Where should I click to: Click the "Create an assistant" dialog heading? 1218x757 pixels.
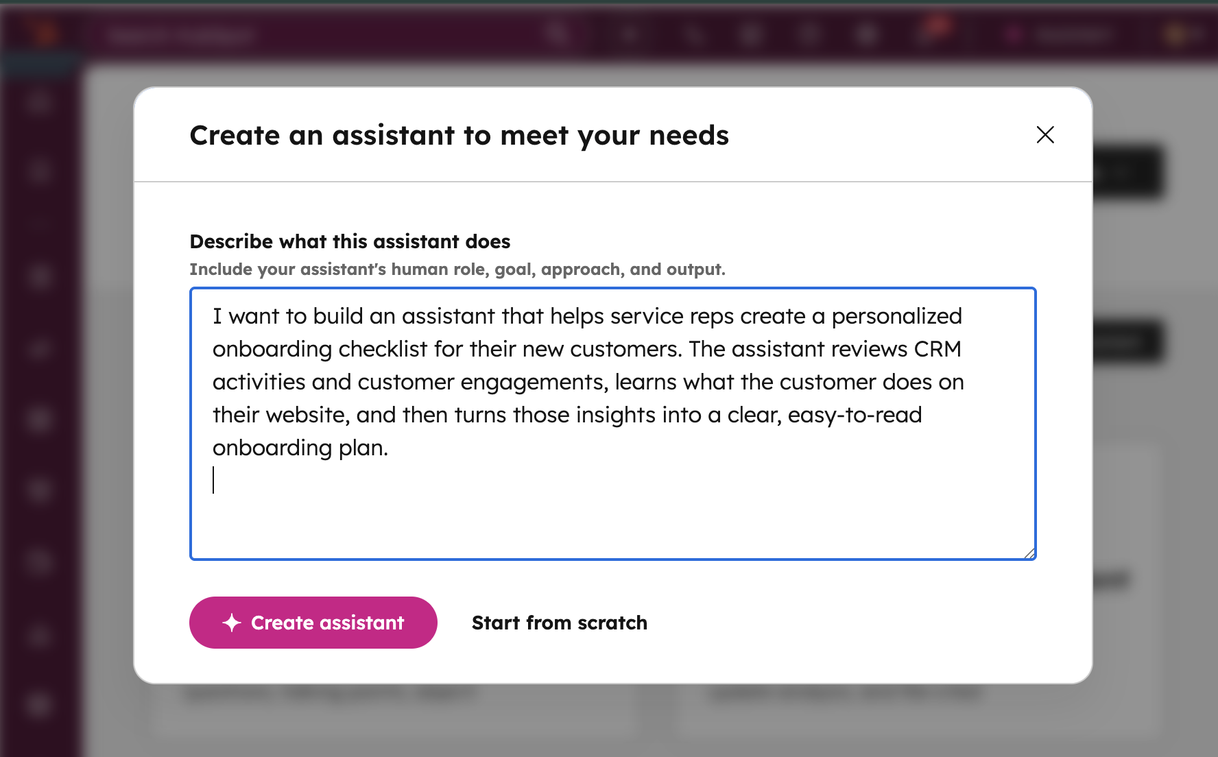pos(459,135)
